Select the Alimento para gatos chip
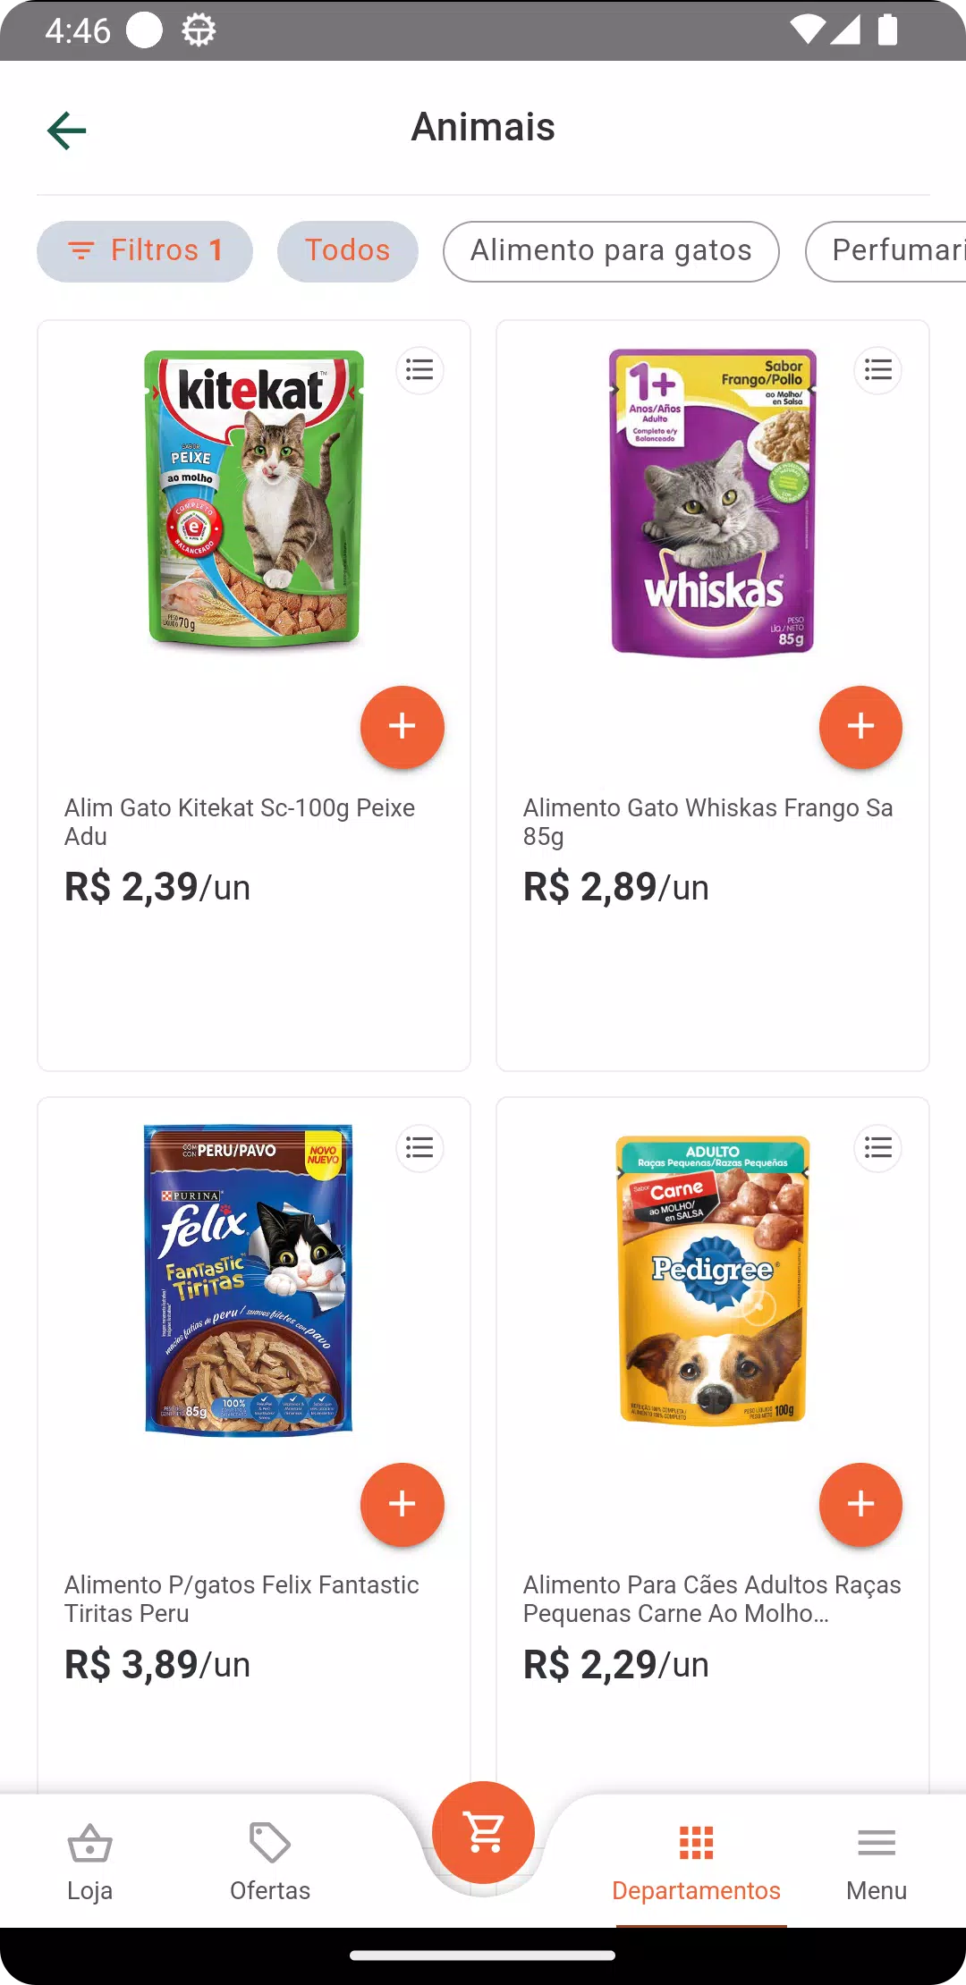Viewport: 966px width, 1985px height. coord(611,251)
